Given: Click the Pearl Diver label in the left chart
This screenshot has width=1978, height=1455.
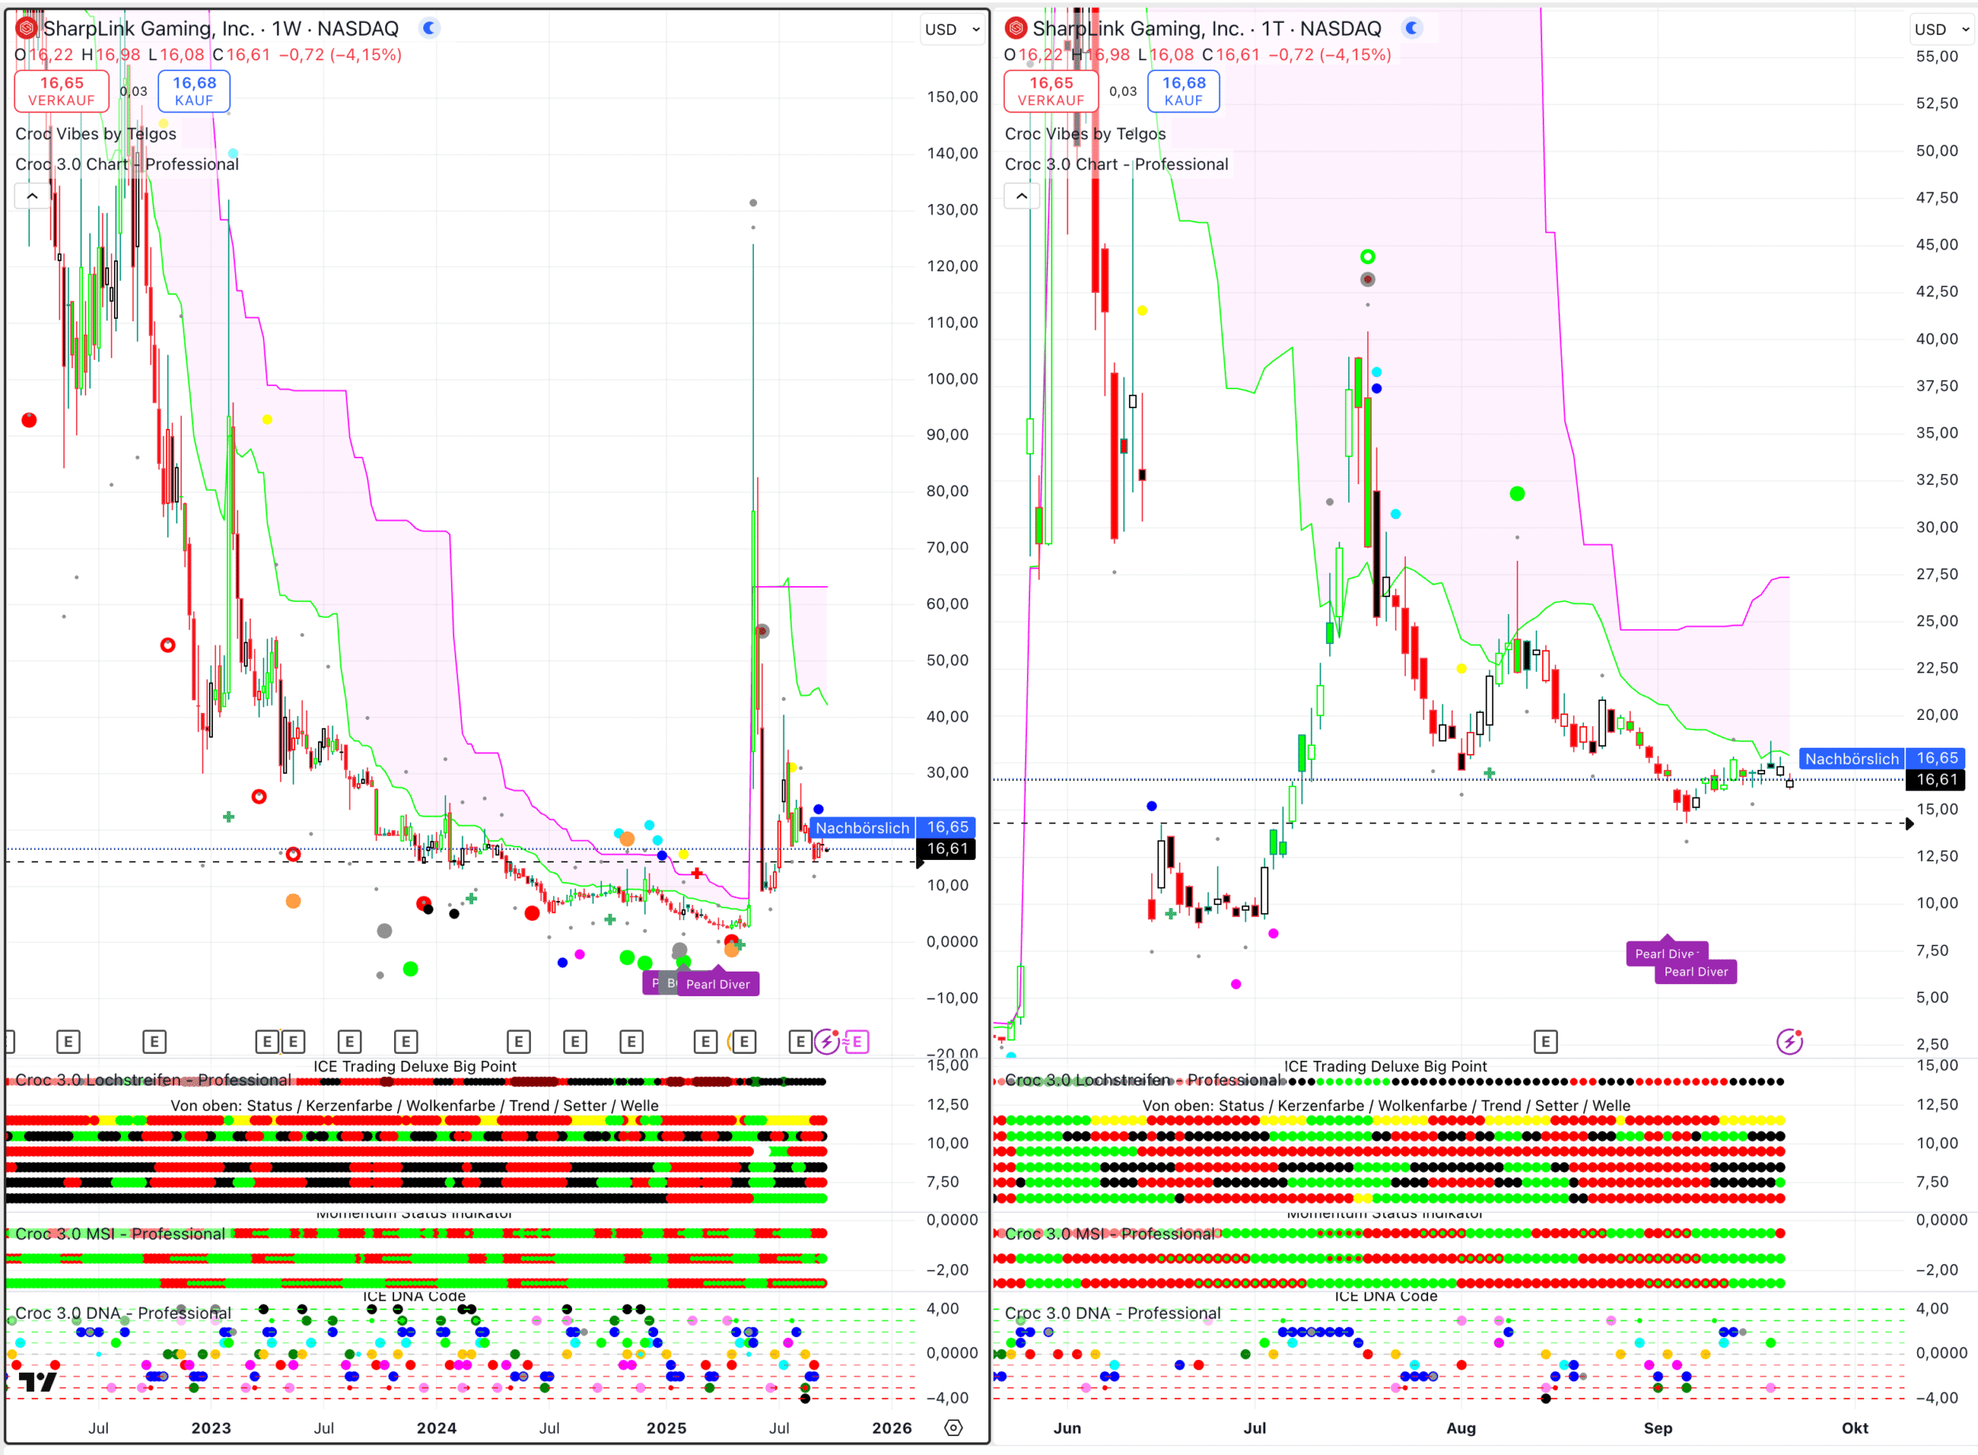Looking at the screenshot, I should coord(718,983).
